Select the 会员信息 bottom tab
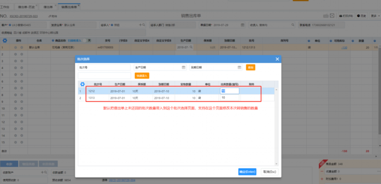 [x=48, y=164]
